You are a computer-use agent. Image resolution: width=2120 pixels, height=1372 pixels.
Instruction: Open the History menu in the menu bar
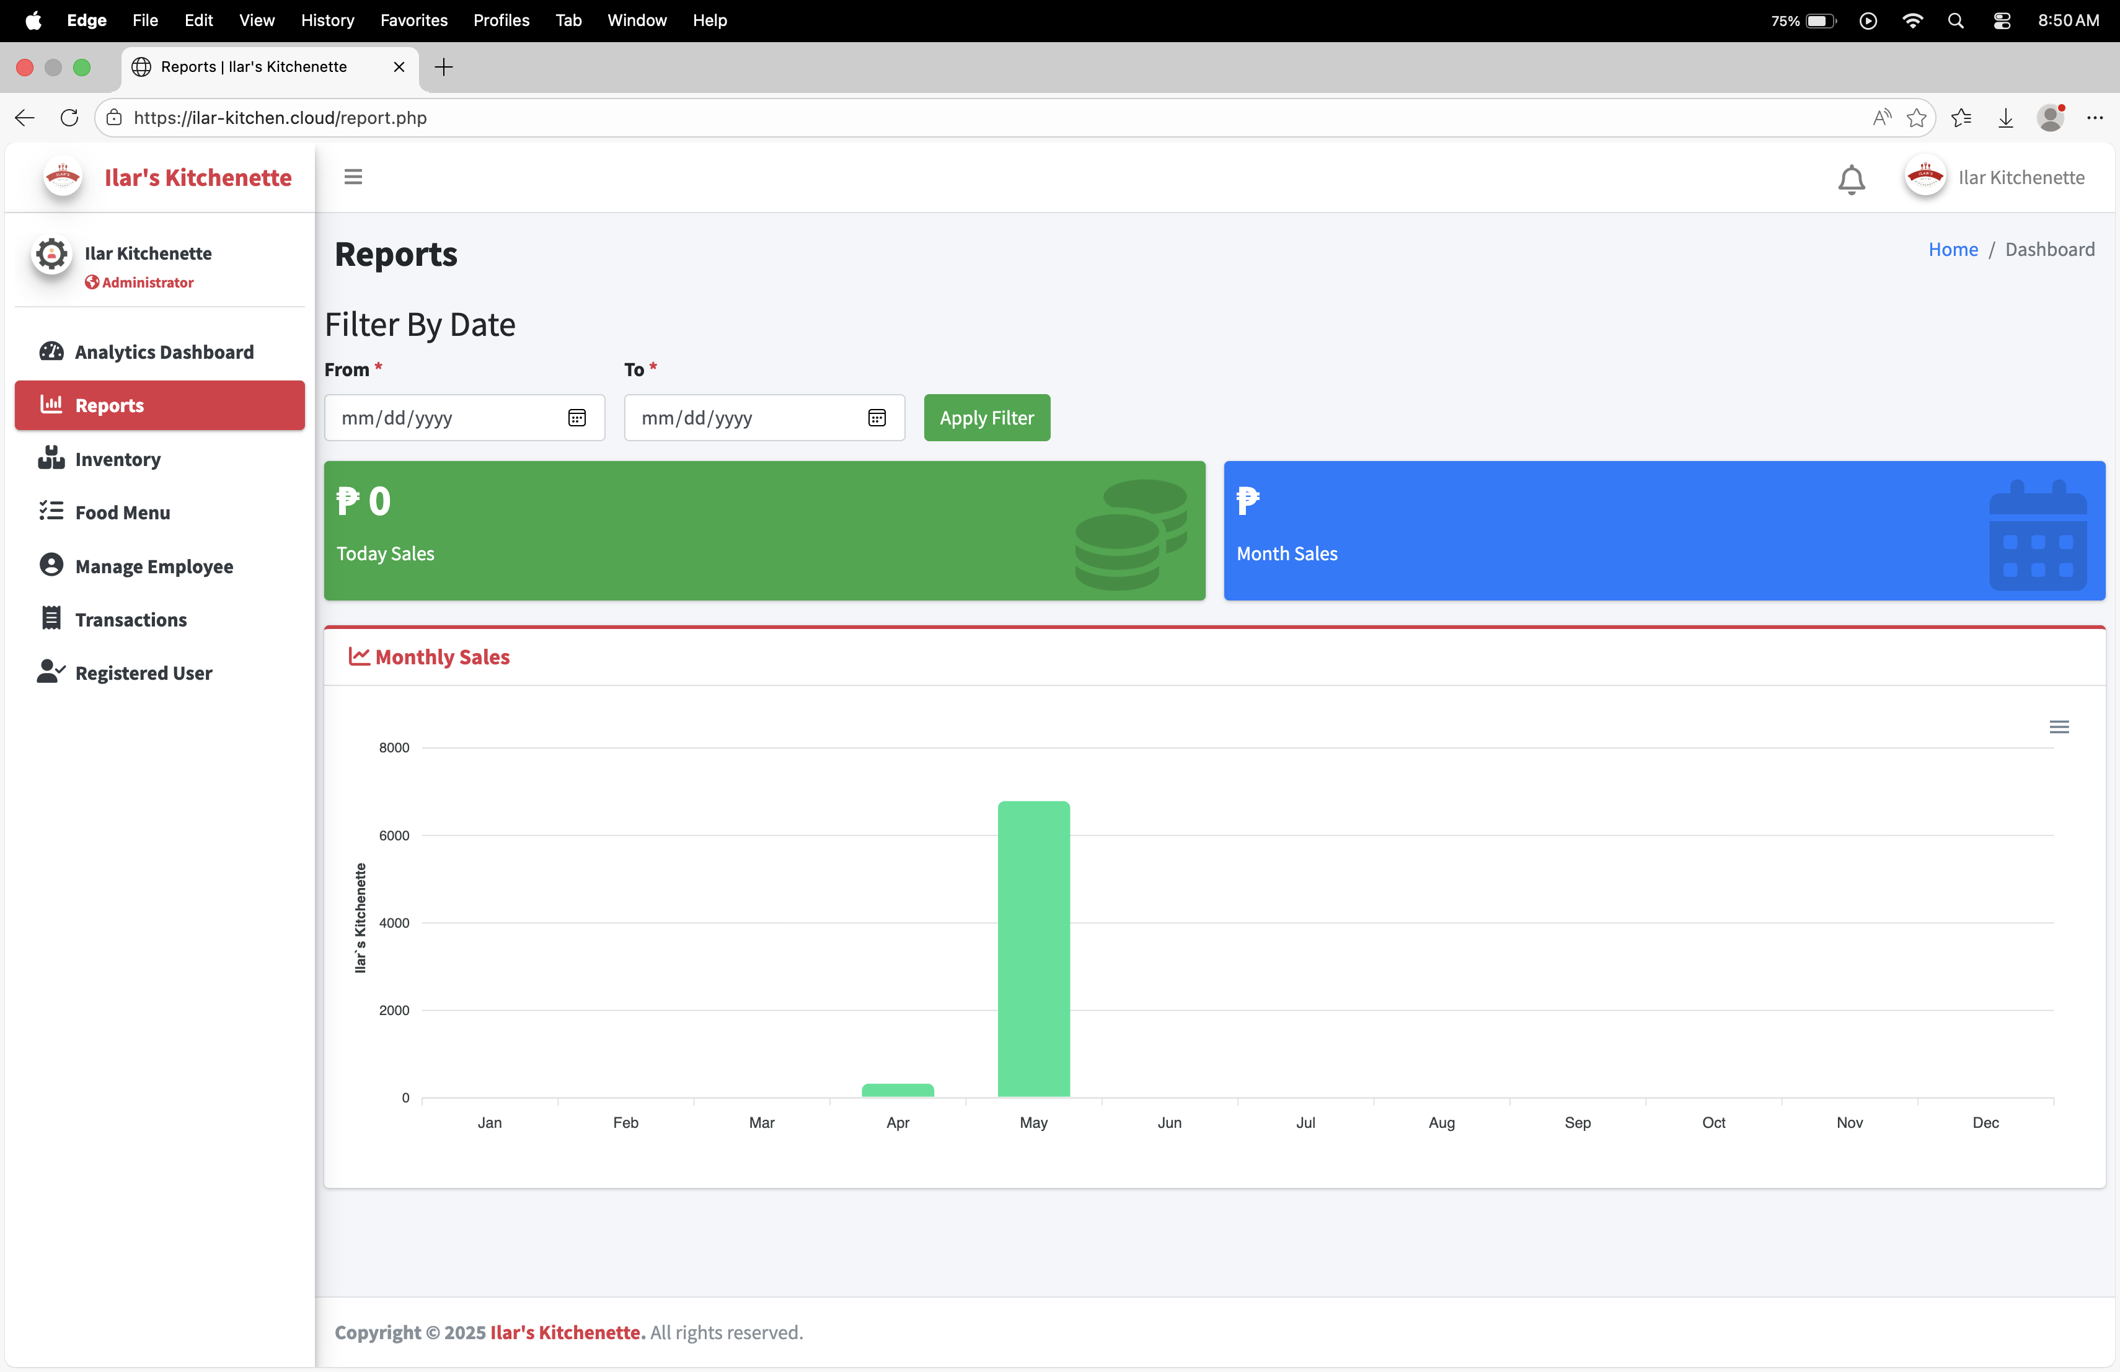(327, 20)
